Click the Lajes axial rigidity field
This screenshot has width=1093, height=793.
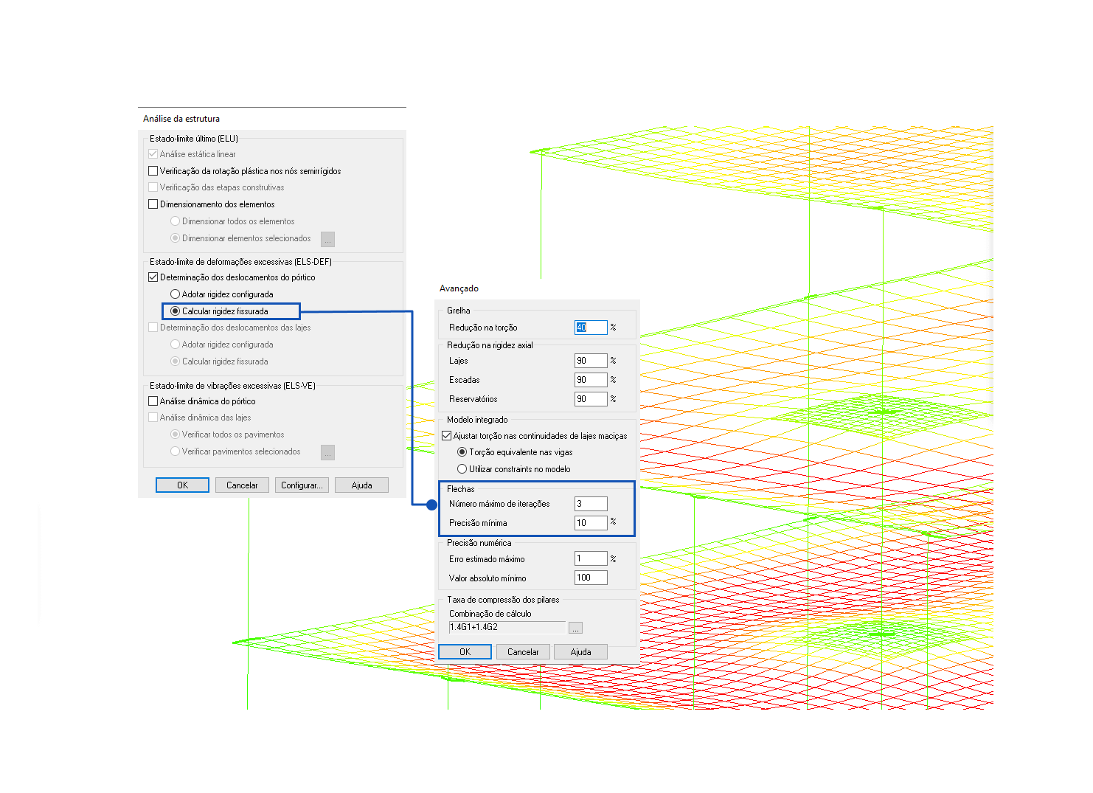pos(591,361)
